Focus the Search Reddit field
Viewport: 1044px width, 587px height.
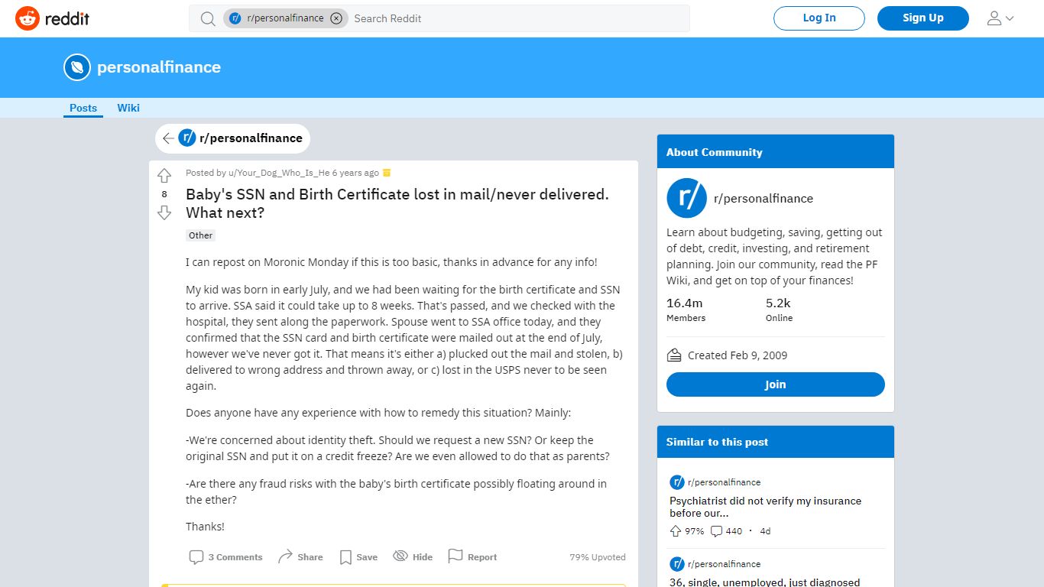point(518,18)
